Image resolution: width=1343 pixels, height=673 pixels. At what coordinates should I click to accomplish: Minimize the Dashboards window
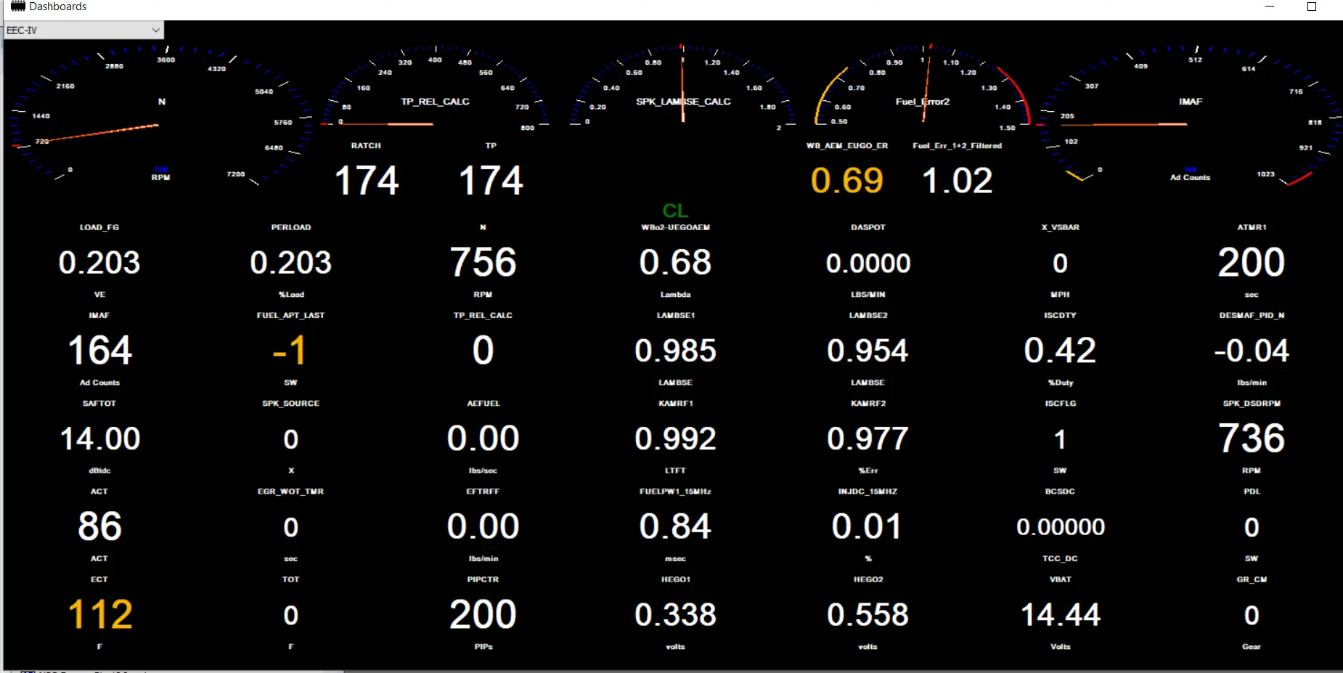1270,7
